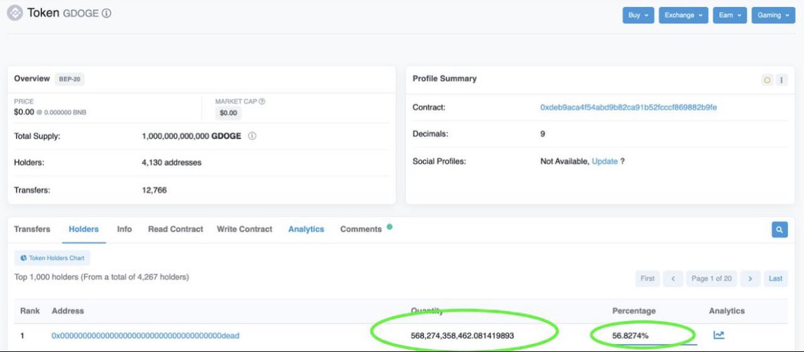The width and height of the screenshot is (804, 352).
Task: Click the '1,000,000,000,000 GDOGE' total supply
Action: click(193, 136)
